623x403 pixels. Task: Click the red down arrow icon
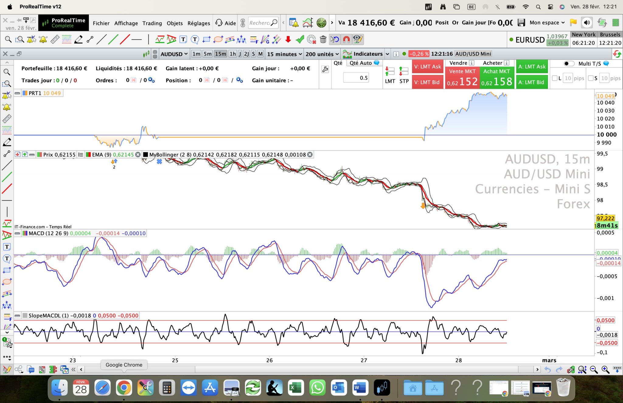tap(288, 40)
